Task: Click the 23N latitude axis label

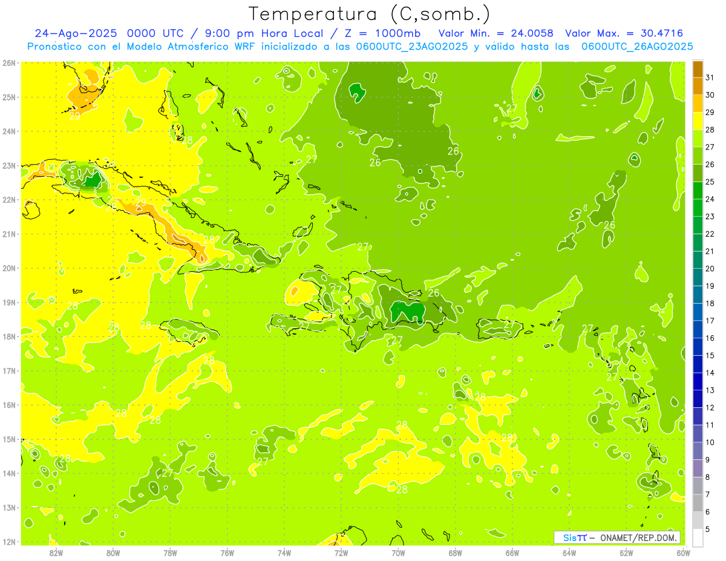Action: click(9, 166)
